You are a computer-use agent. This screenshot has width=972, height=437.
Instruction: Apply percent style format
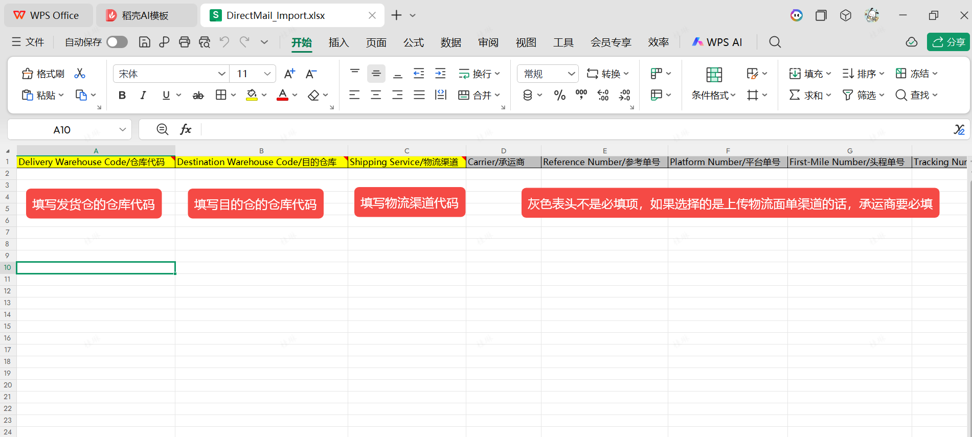[560, 95]
